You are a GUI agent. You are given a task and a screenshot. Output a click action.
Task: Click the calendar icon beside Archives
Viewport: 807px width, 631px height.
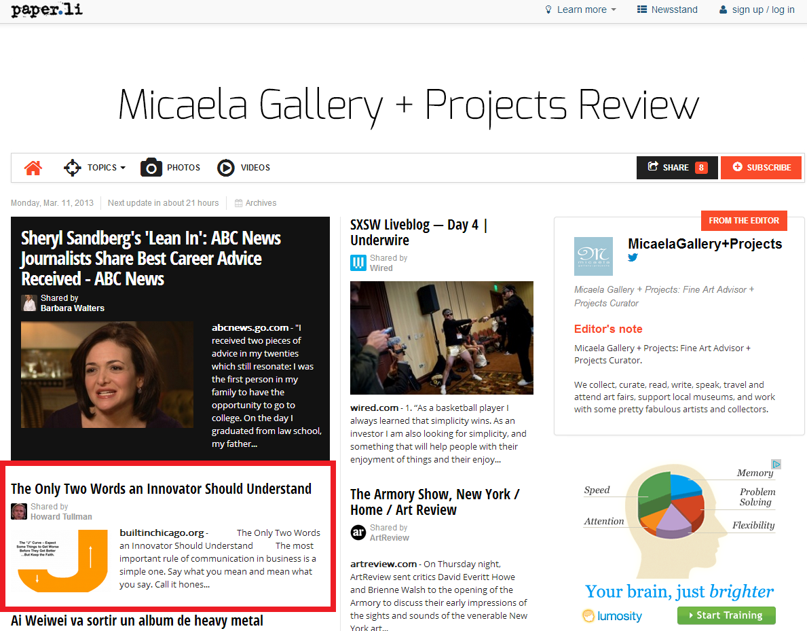[238, 203]
